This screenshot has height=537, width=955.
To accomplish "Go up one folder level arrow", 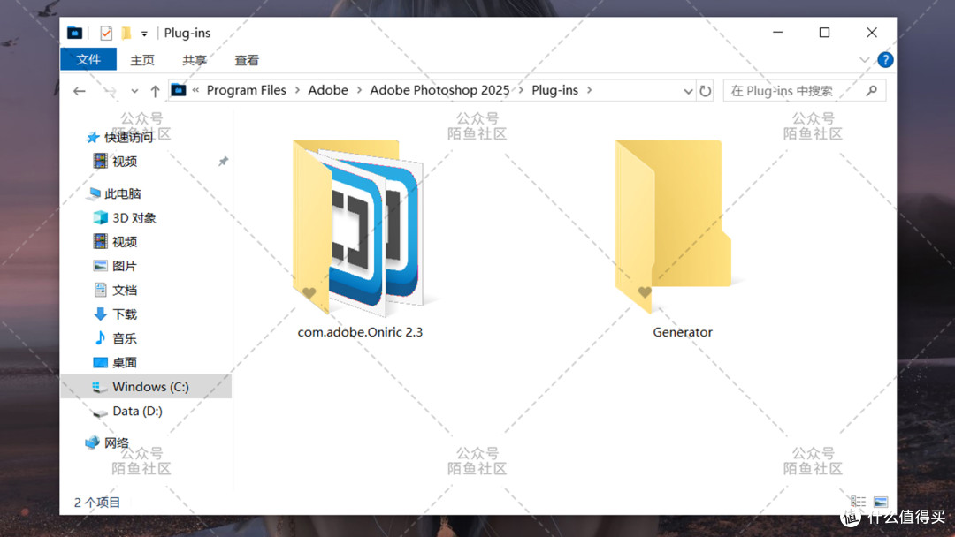I will point(155,91).
